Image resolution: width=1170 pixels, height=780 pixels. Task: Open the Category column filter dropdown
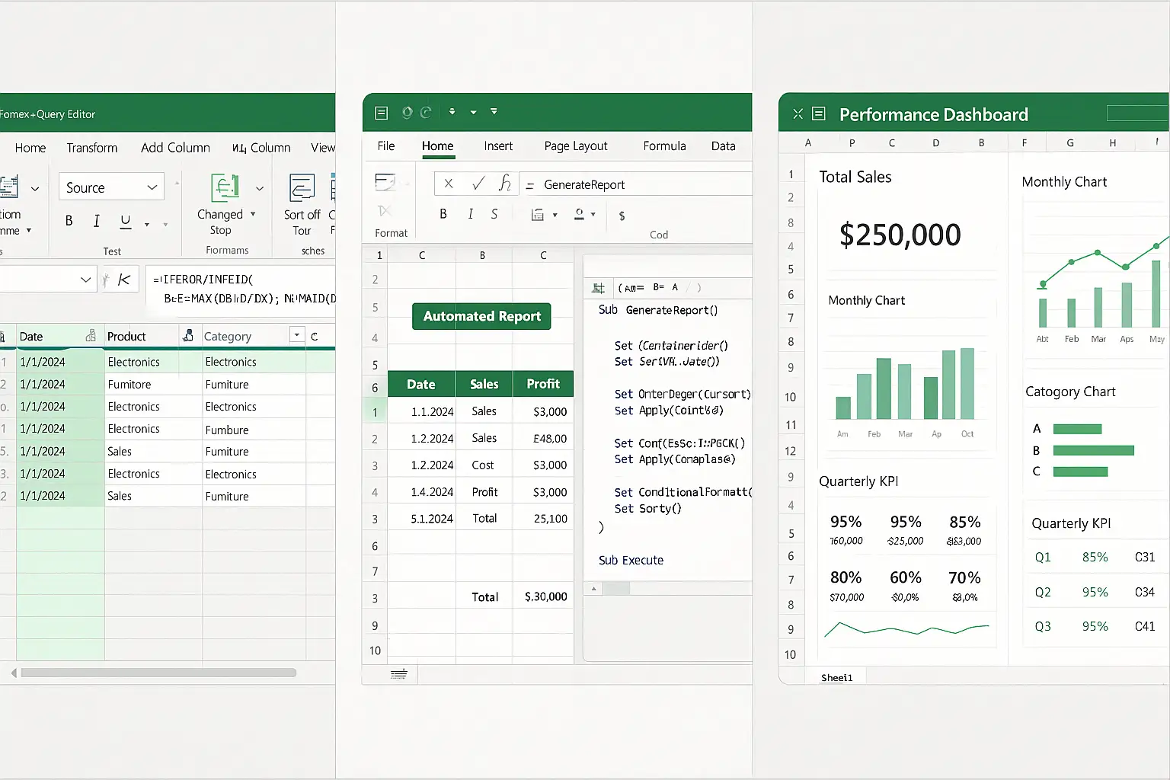pos(296,336)
